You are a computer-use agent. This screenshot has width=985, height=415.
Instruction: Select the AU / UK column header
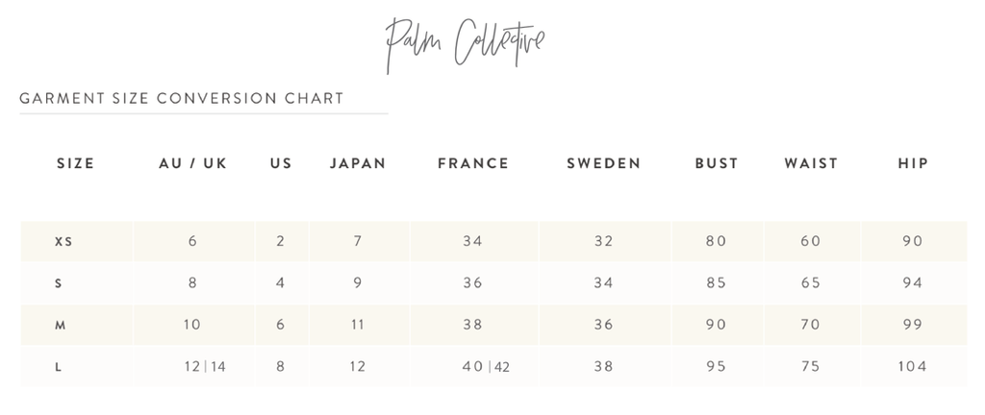(192, 163)
